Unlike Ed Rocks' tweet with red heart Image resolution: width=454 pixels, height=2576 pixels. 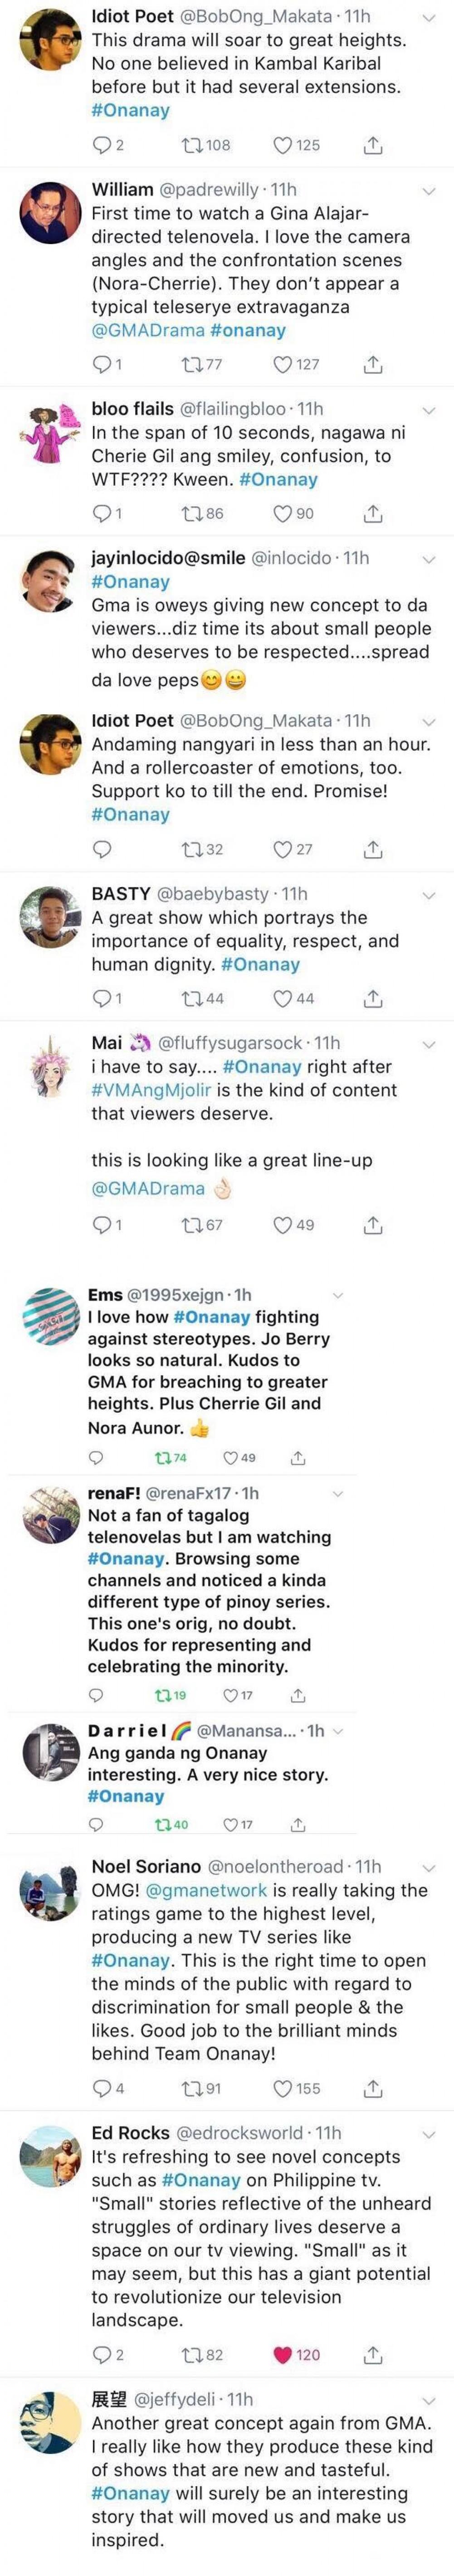[x=283, y=2355]
